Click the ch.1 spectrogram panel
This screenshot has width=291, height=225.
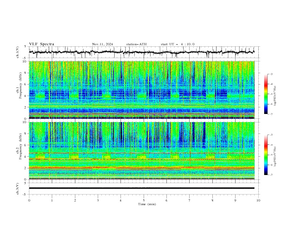pos(142,90)
